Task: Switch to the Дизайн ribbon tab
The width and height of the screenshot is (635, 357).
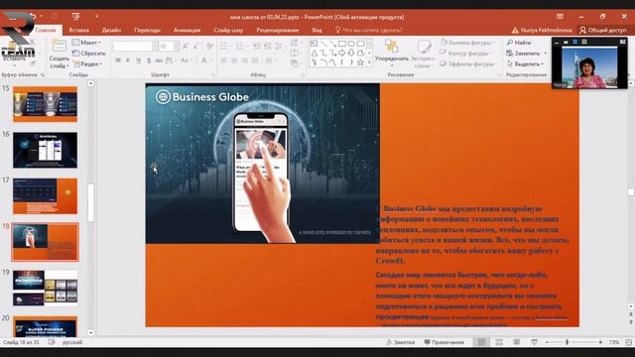Action: tap(111, 30)
